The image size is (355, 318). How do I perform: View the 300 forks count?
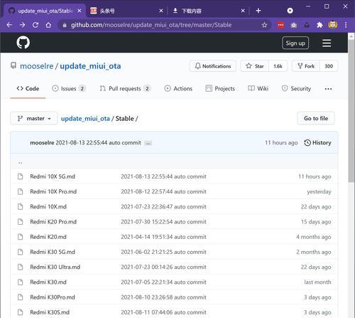pos(329,66)
